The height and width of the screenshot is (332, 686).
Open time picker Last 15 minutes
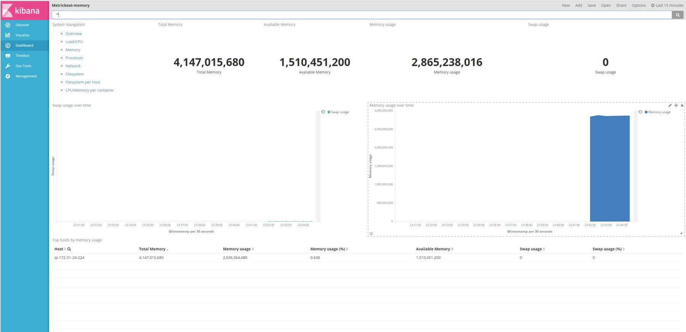click(667, 5)
